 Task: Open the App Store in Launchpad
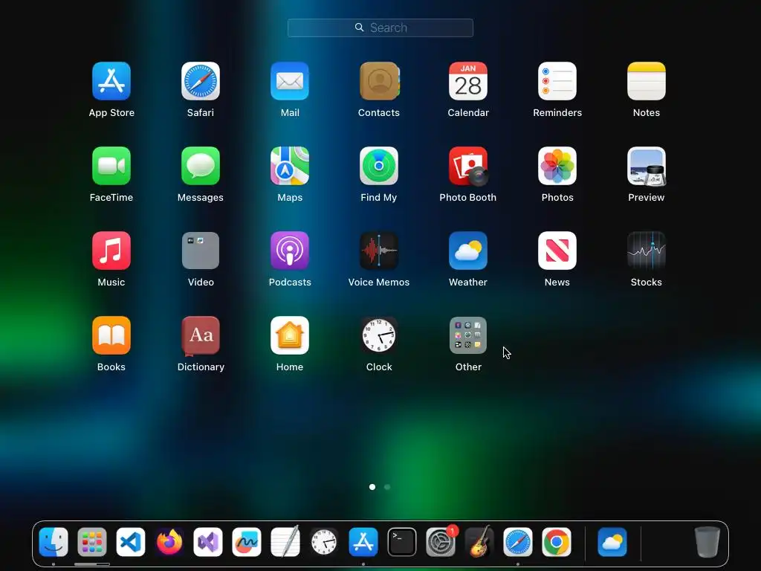111,81
